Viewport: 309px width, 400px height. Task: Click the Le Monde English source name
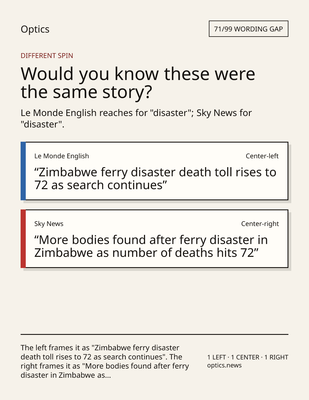coord(62,156)
